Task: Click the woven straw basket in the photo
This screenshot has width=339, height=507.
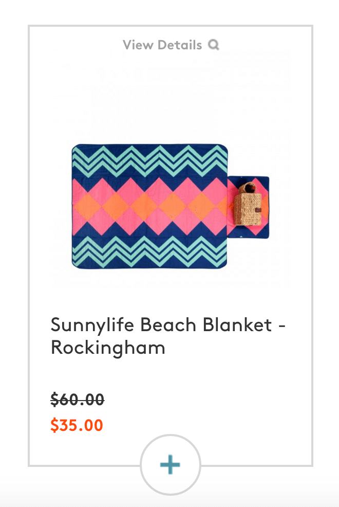Action: pyautogui.click(x=248, y=204)
